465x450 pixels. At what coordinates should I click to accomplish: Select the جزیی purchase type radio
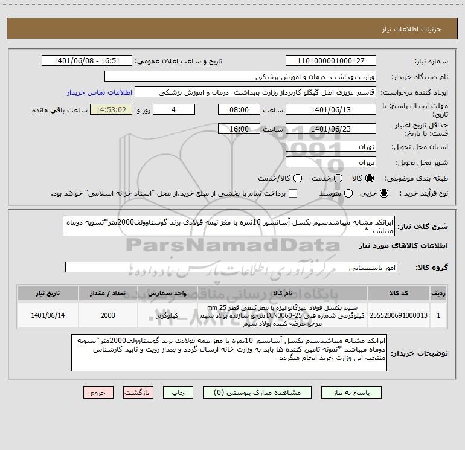click(x=383, y=193)
